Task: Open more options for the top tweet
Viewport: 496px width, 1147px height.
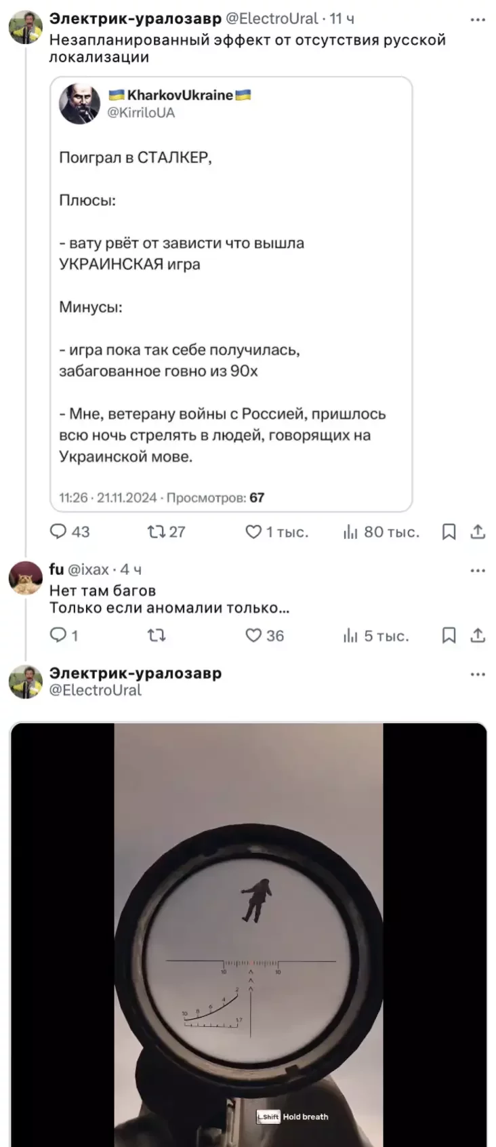Action: point(478,20)
